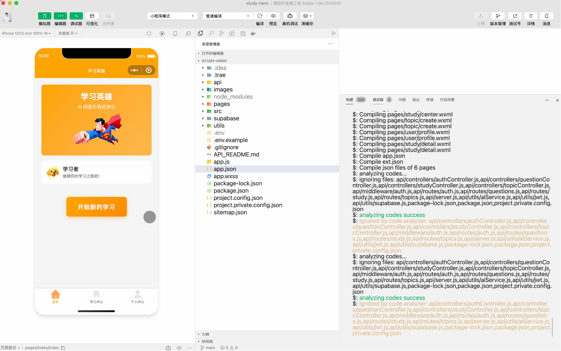Viewport: 561px width, 351px height.
Task: Toggle the editor (编辑器) panel button
Action: (60, 16)
